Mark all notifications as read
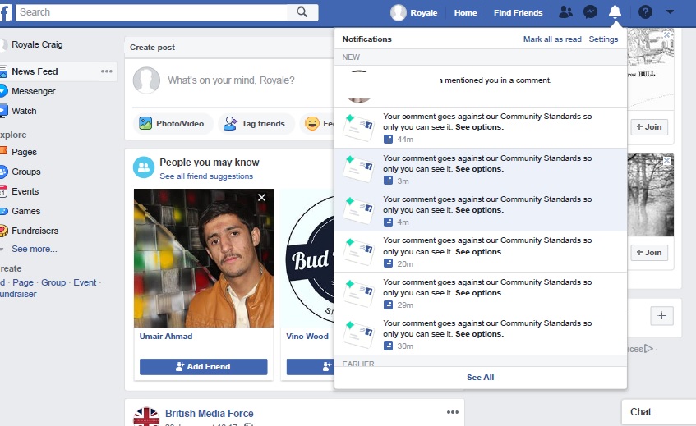 click(x=552, y=39)
